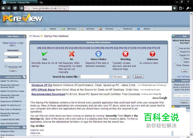Screen dimensions: 193x138
Task: Open the File Name search type dropdown
Action: (x=121, y=77)
